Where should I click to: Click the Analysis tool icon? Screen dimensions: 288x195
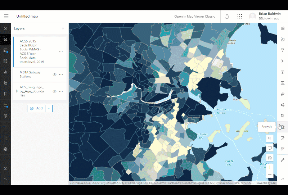coord(283,127)
